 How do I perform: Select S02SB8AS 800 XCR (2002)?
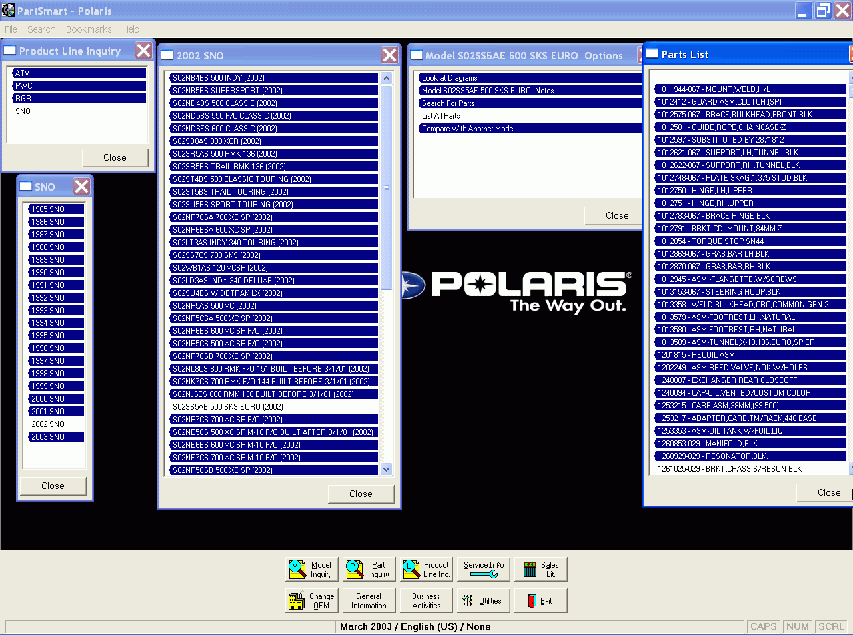274,141
